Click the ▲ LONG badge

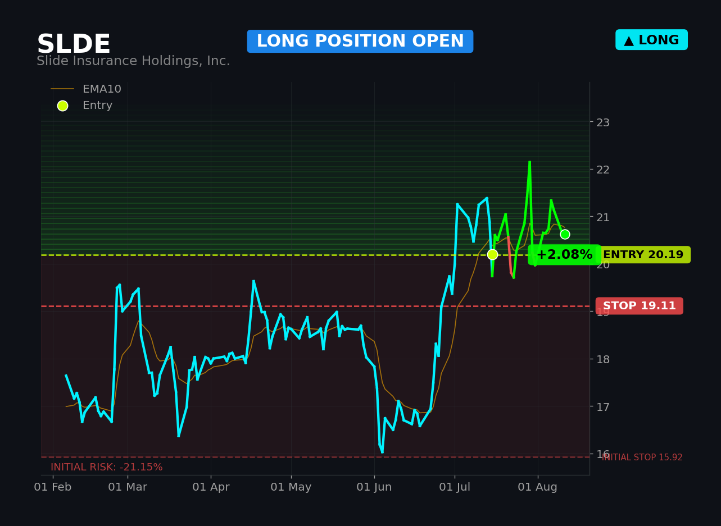tap(651, 40)
